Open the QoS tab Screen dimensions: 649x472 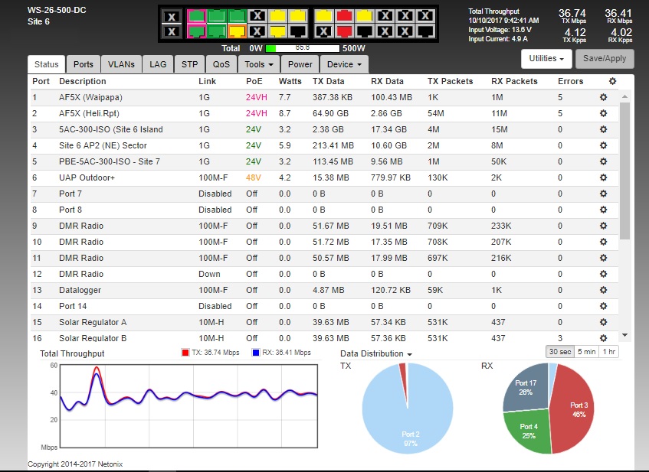(x=221, y=65)
